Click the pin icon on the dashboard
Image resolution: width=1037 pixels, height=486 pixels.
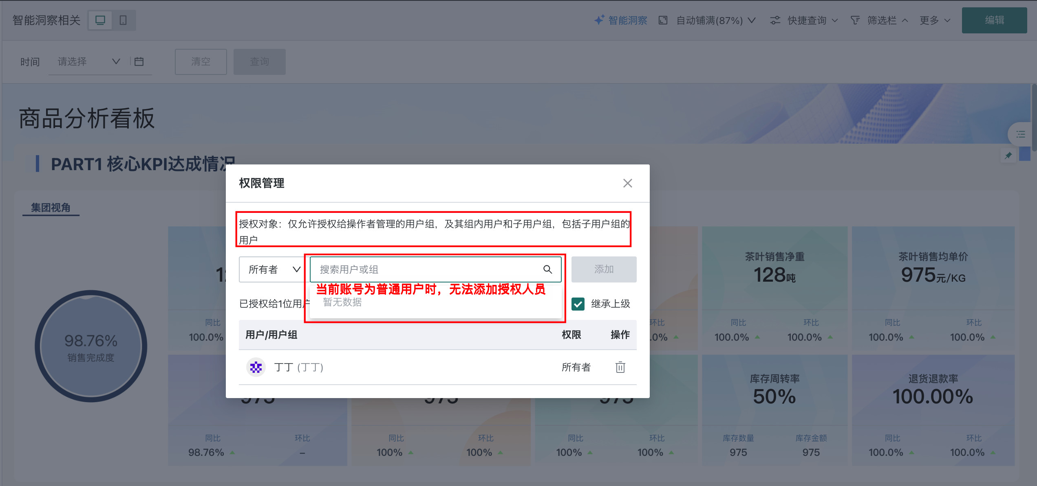coord(1008,155)
